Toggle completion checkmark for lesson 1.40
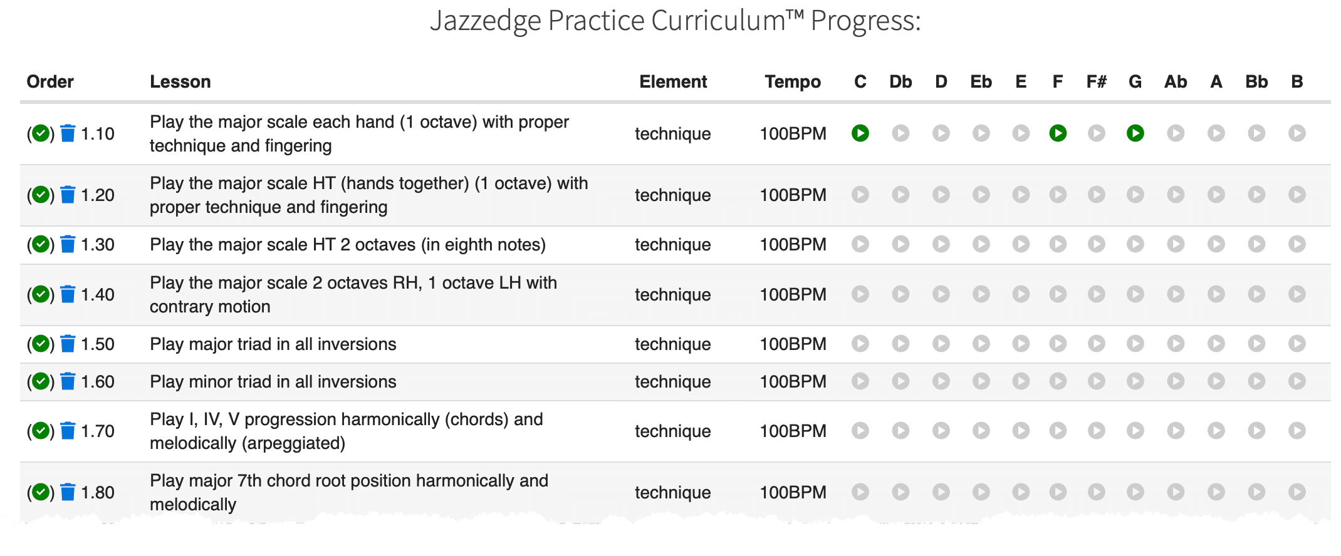The image size is (1341, 556). [x=41, y=294]
